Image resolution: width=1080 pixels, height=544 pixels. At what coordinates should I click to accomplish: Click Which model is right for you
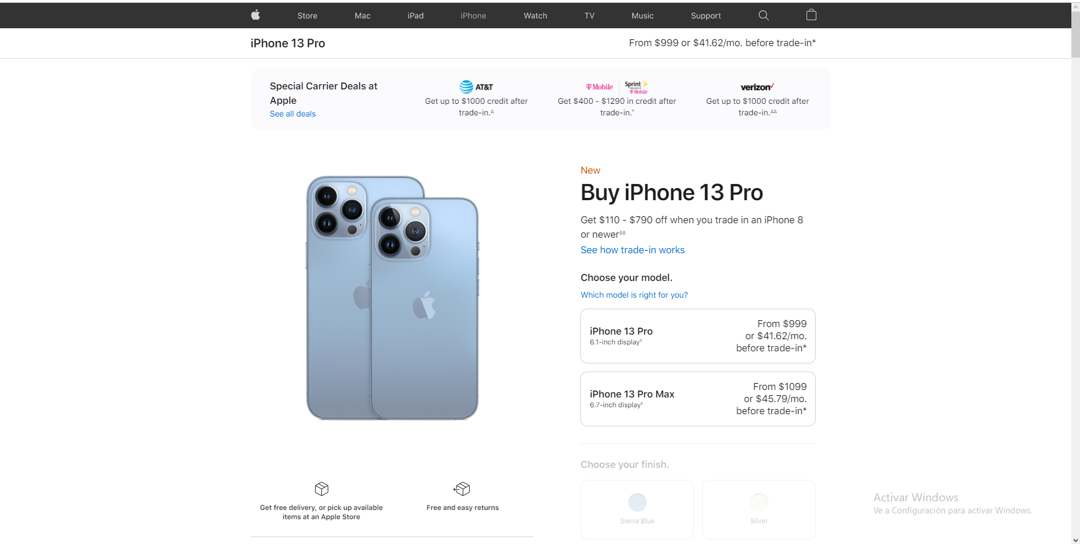pyautogui.click(x=634, y=295)
